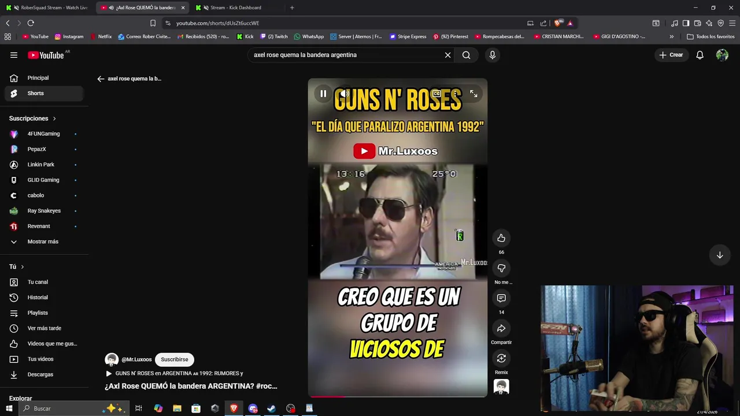The width and height of the screenshot is (740, 416).
Task: Open the @Mr.Luxoos channel link
Action: pyautogui.click(x=136, y=359)
